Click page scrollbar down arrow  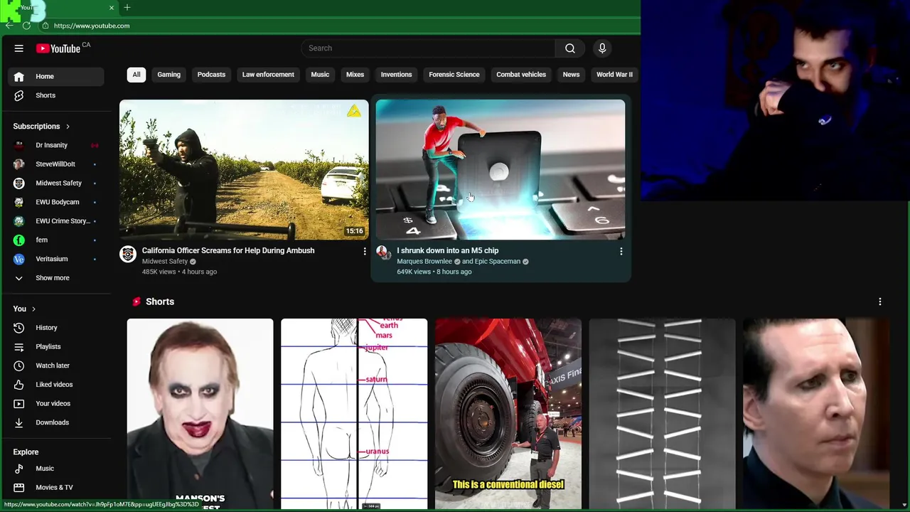click(x=904, y=504)
